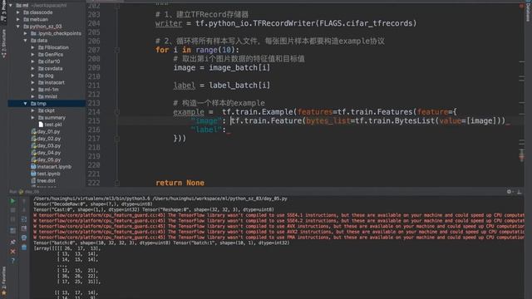Collapse the ml project root
The width and height of the screenshot is (532, 299).
[11, 6]
